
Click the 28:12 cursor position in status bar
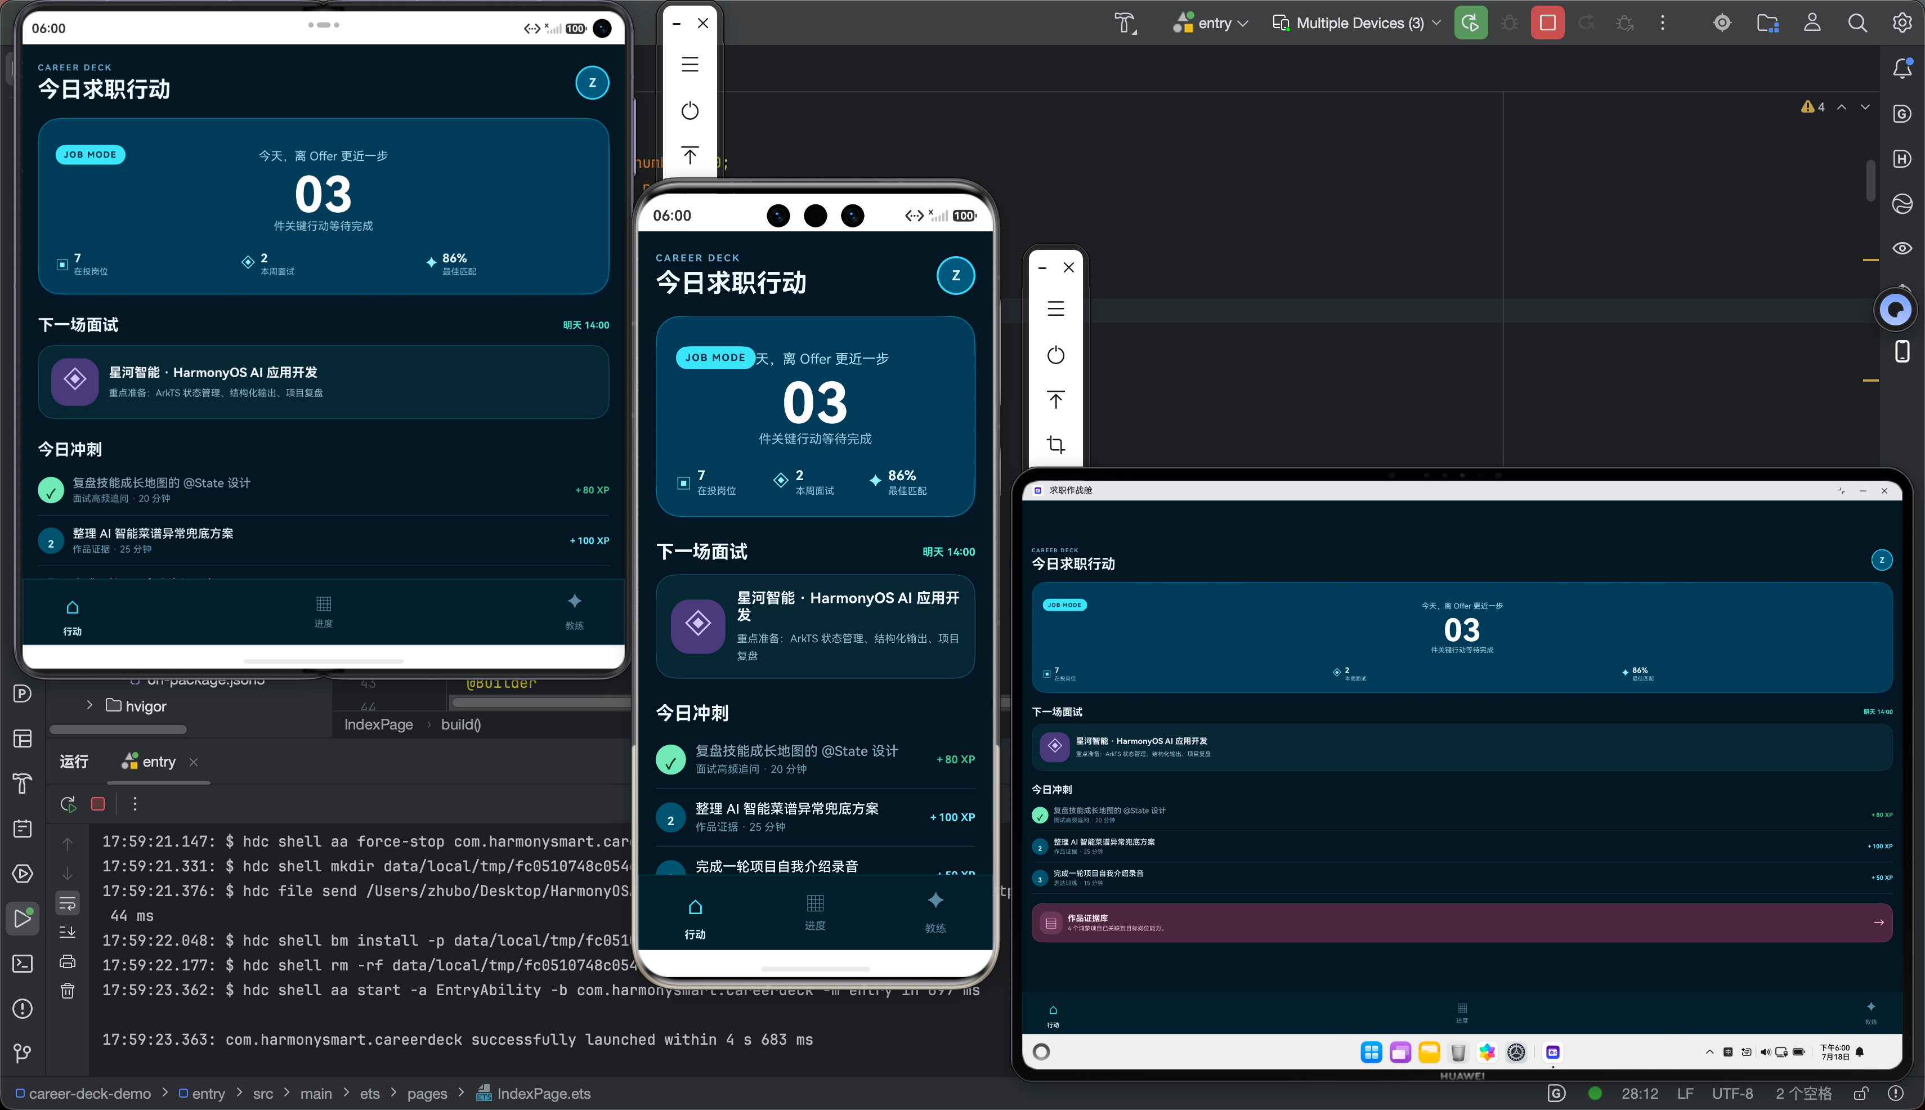1640,1093
